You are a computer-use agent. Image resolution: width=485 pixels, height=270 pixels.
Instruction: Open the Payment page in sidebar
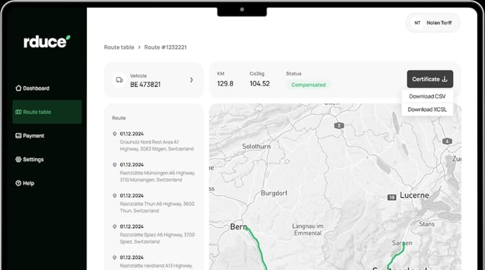[33, 136]
